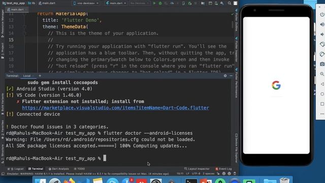This screenshot has width=325, height=183.
Task: Switch to the Terminal tool window tab
Action: [x=36, y=169]
